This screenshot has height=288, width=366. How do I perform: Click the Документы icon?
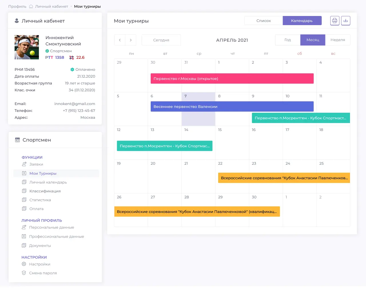pyautogui.click(x=24, y=245)
